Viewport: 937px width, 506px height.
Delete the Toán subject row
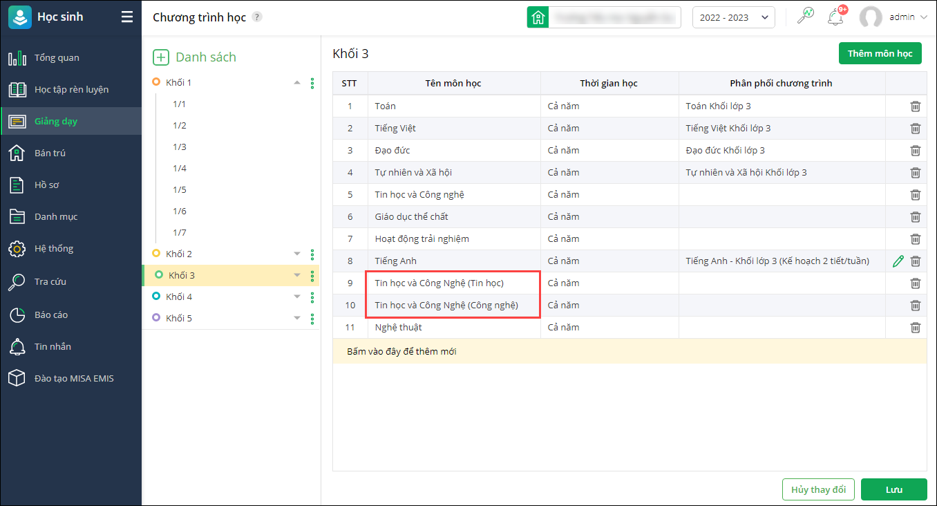click(915, 106)
